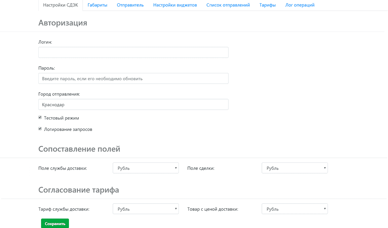Open the Список отправлений tab

228,5
